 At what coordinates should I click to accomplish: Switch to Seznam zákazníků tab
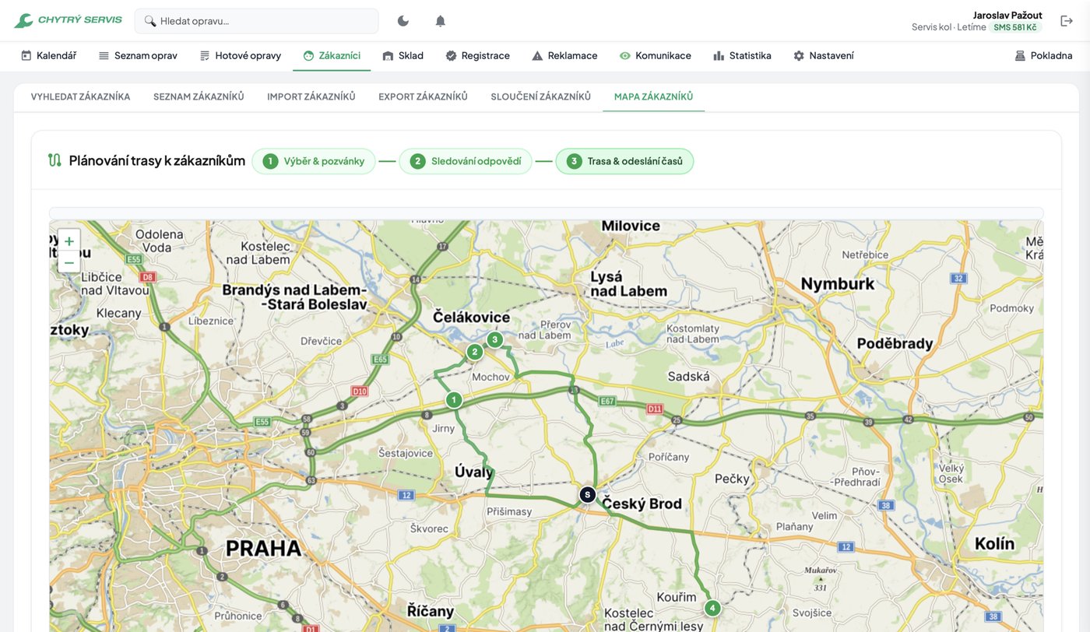coord(199,97)
